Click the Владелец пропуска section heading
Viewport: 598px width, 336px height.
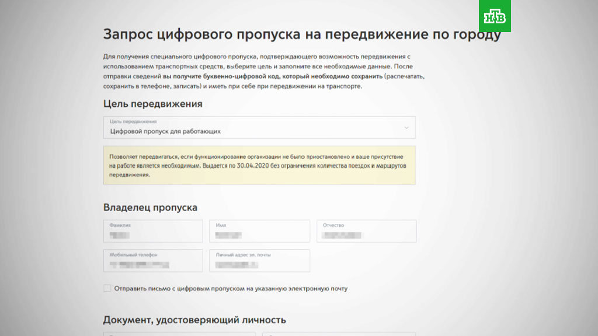[150, 208]
